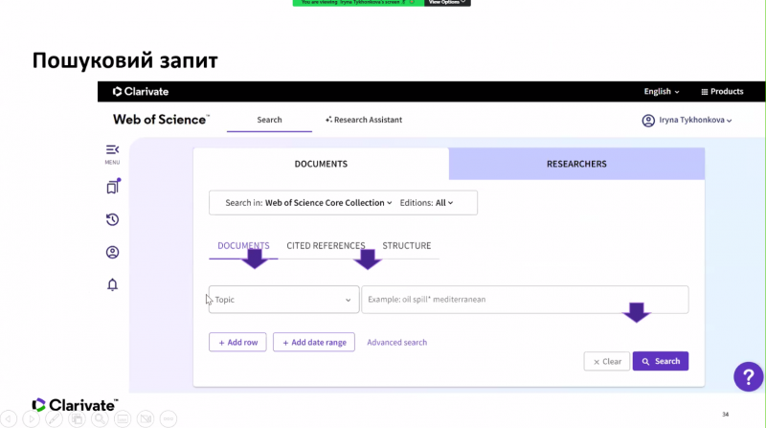Open the Topic field selector dropdown

283,300
